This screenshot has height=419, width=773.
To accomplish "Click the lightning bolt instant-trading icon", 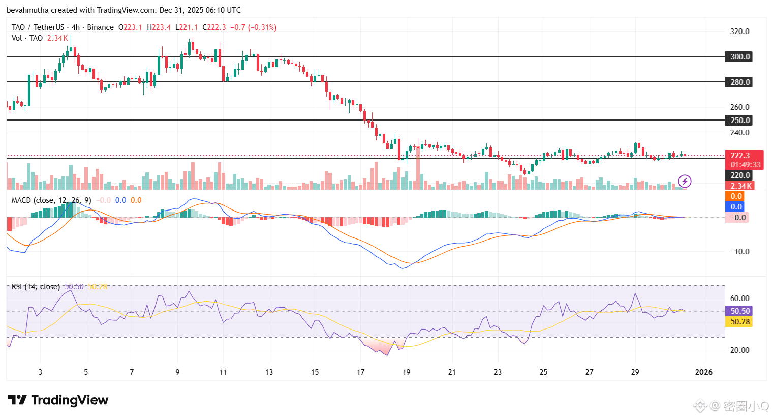I will [x=685, y=181].
